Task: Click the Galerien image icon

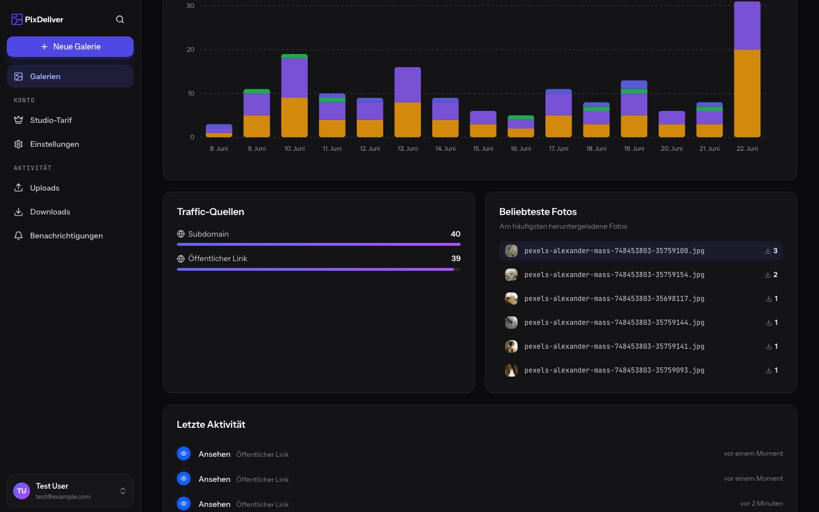Action: pyautogui.click(x=18, y=76)
